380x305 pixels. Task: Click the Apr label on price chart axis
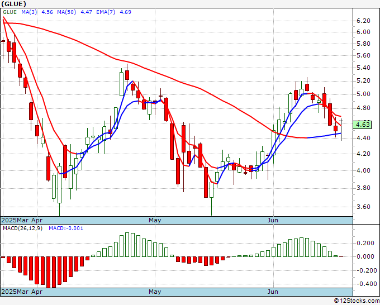(x=37, y=220)
